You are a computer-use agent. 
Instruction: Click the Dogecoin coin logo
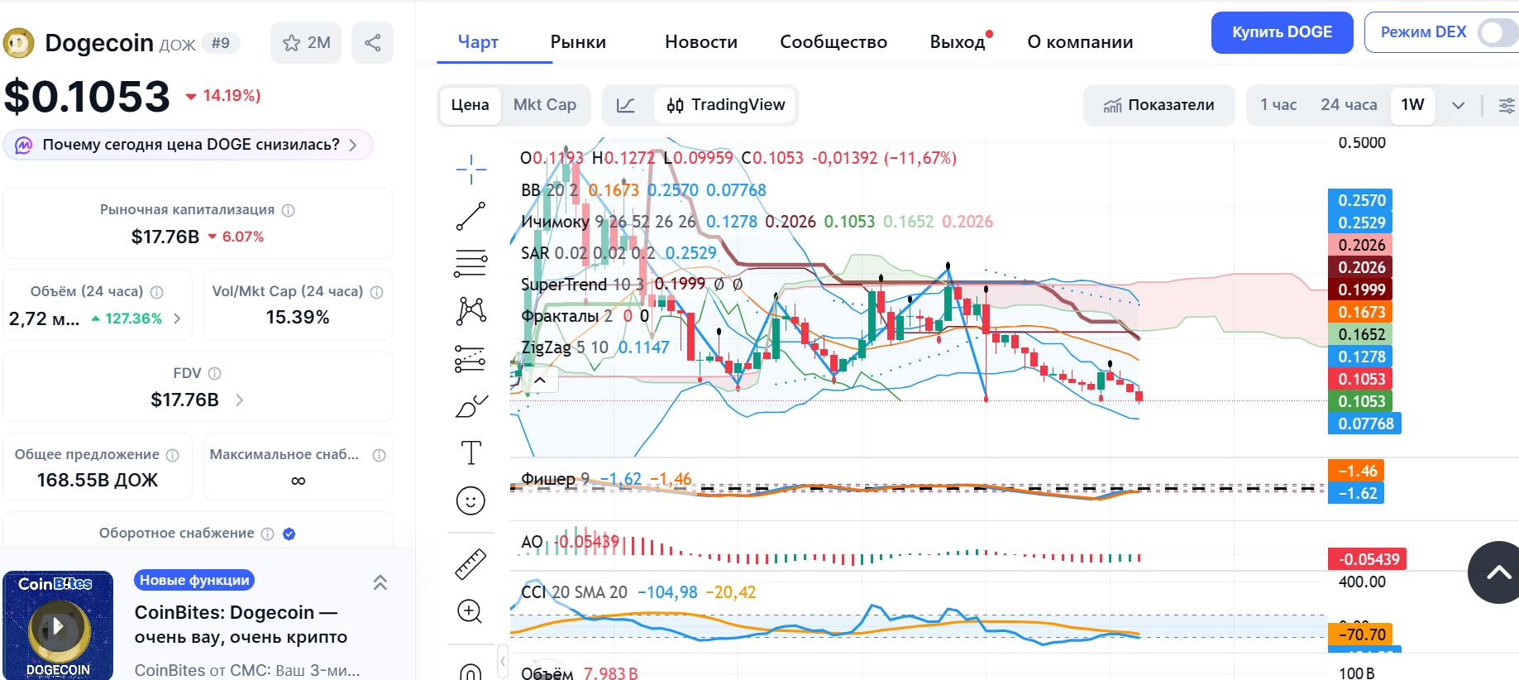[x=18, y=43]
